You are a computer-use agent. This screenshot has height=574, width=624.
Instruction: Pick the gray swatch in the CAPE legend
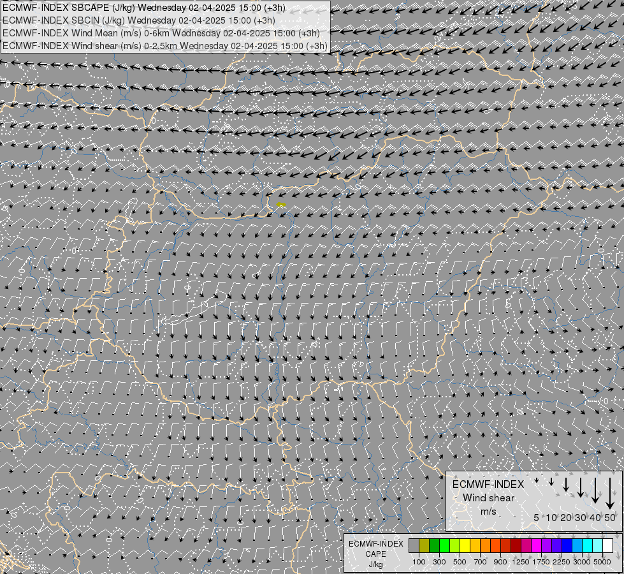coord(414,546)
